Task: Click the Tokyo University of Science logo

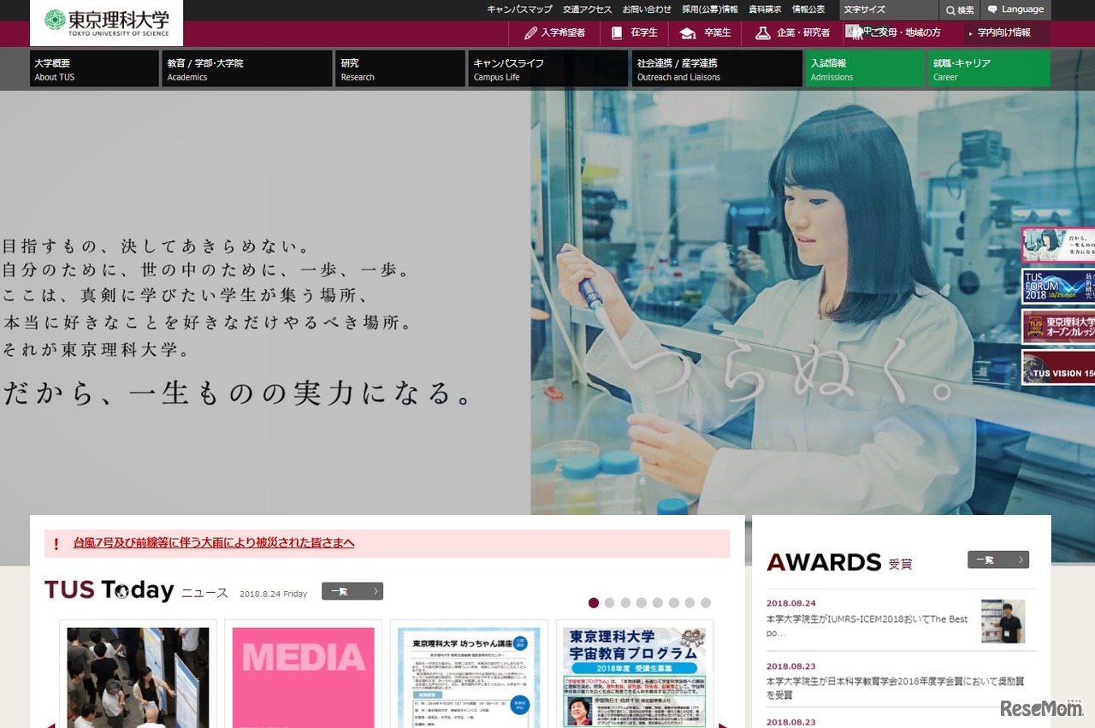Action: point(106,21)
